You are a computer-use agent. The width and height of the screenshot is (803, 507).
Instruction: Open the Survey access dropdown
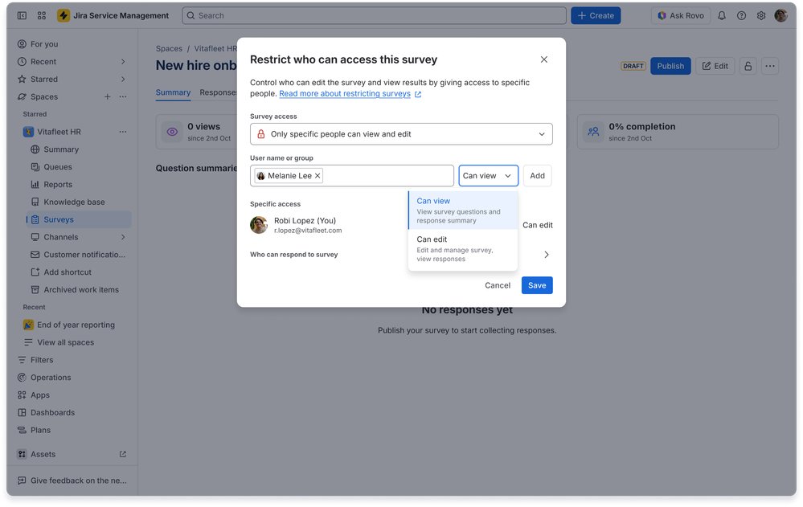pos(401,133)
